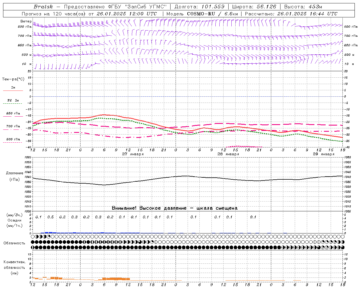Click the Ветер wind panel label
Image resolution: width=359 pixels, height=287 pixels.
(26, 21)
